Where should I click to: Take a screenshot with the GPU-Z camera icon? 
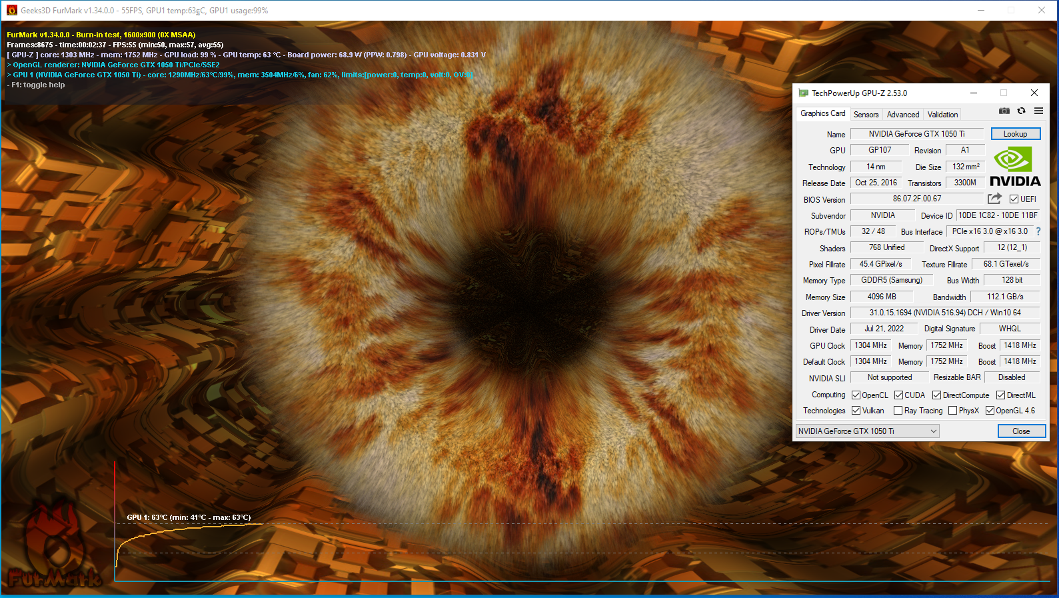(1004, 111)
